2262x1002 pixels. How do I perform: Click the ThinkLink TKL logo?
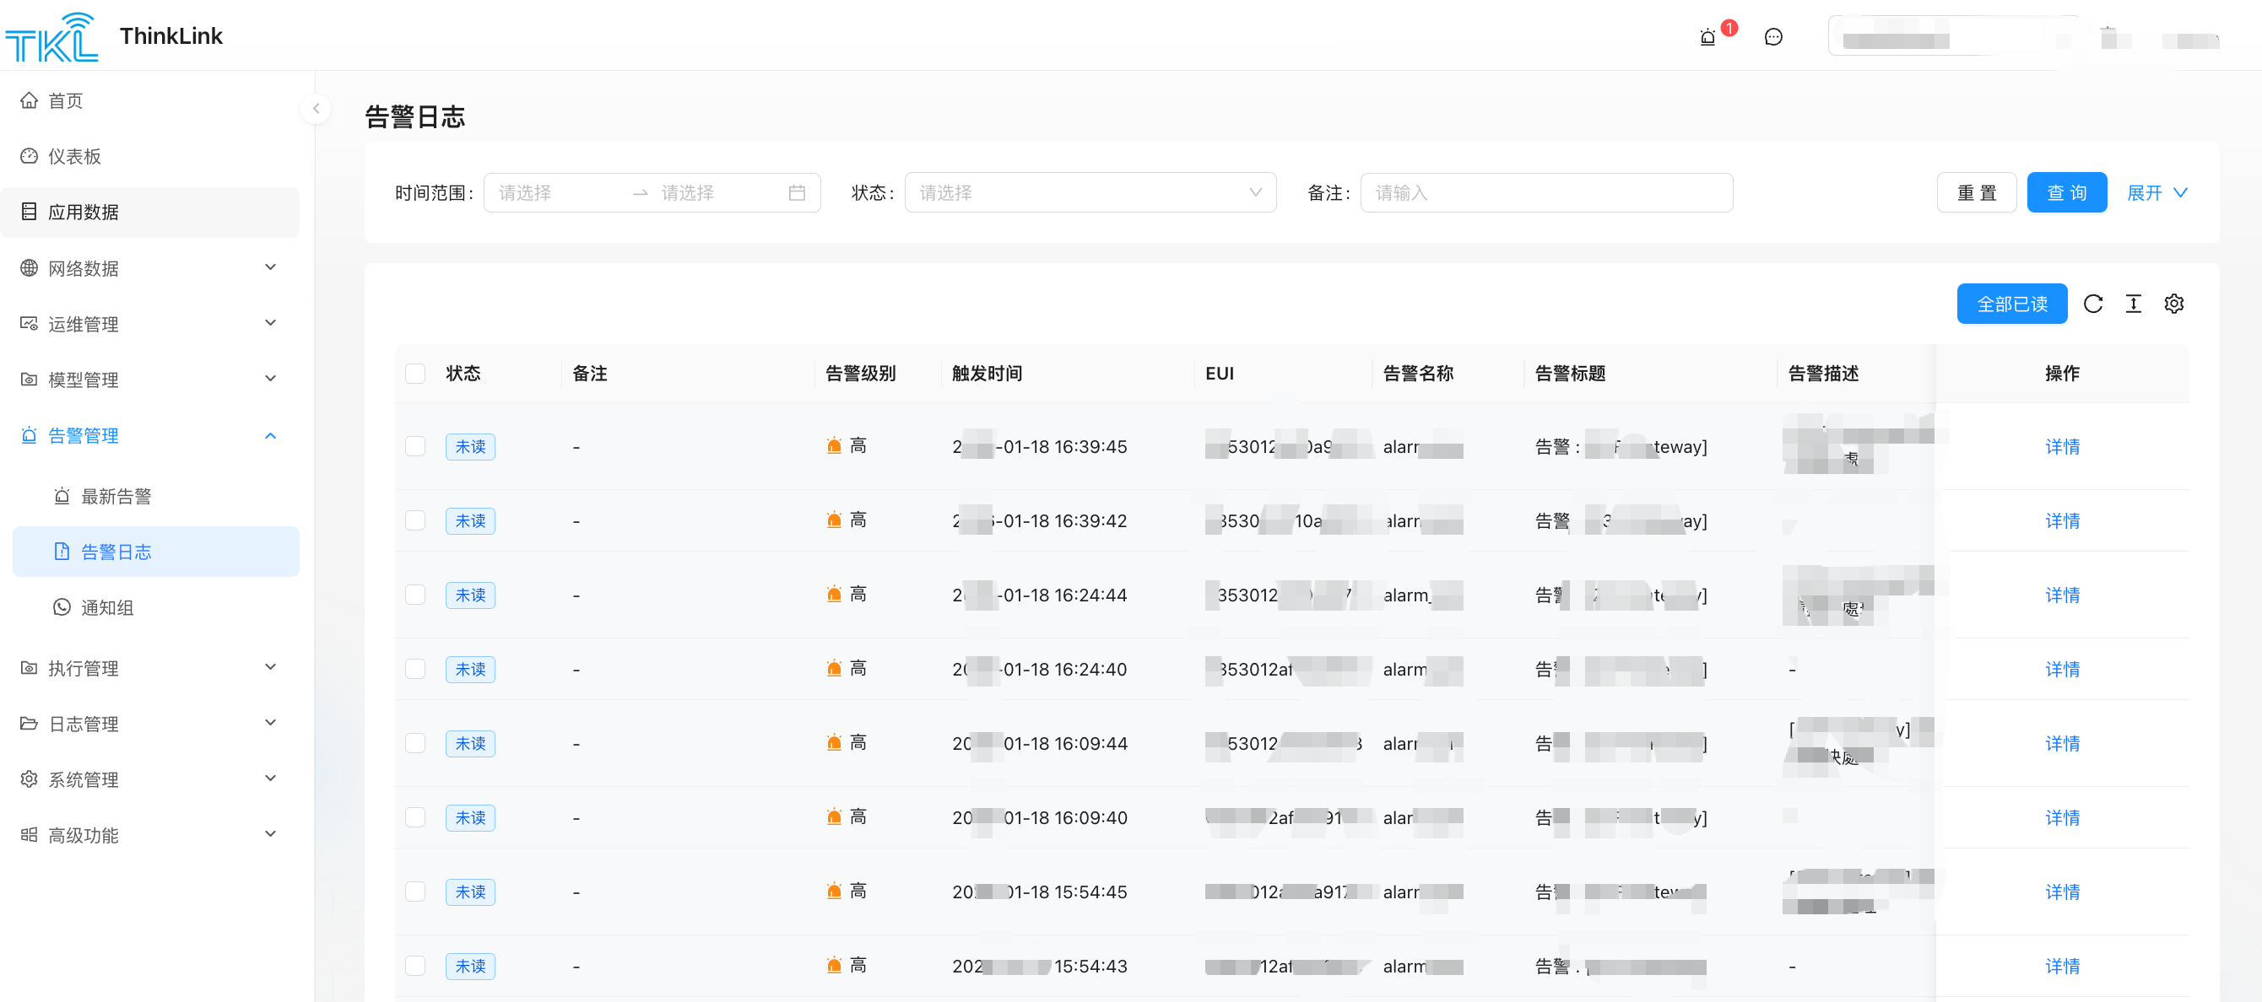tap(52, 37)
